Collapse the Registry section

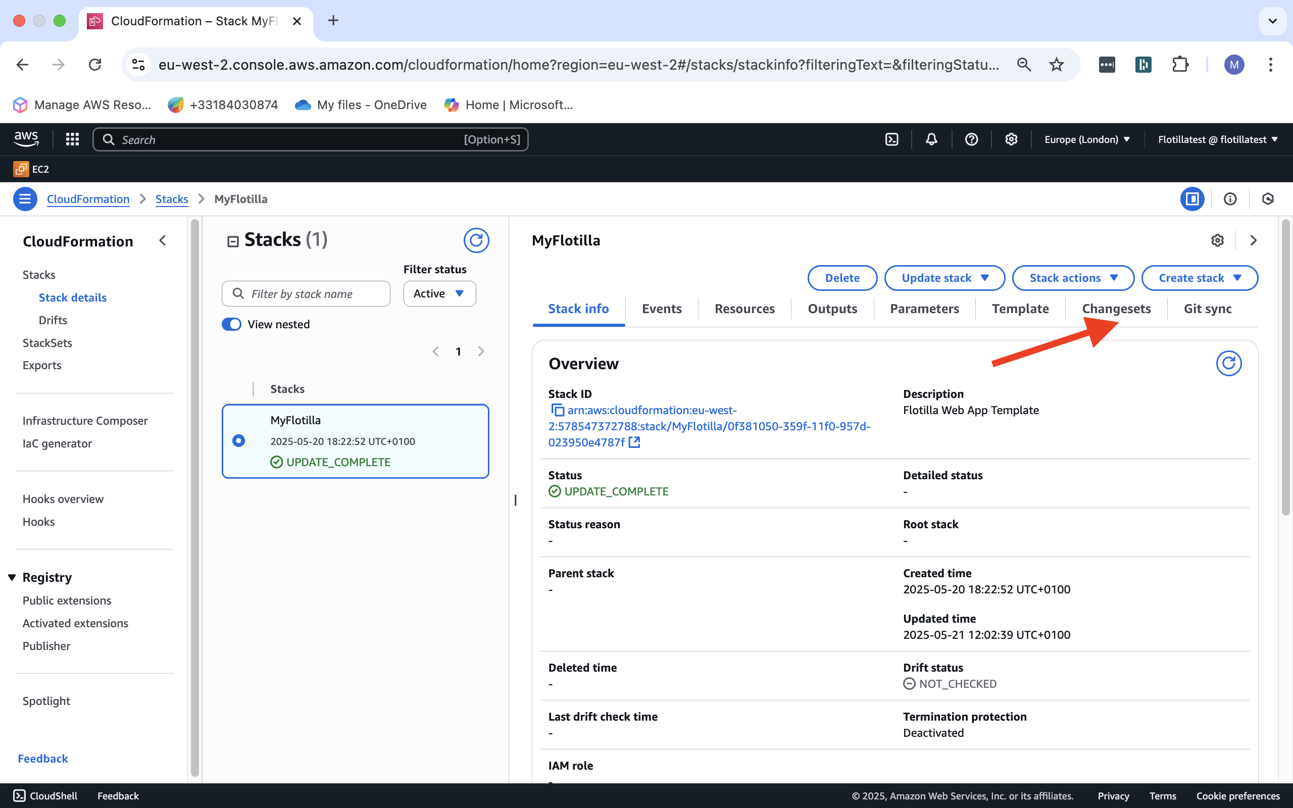pos(12,577)
